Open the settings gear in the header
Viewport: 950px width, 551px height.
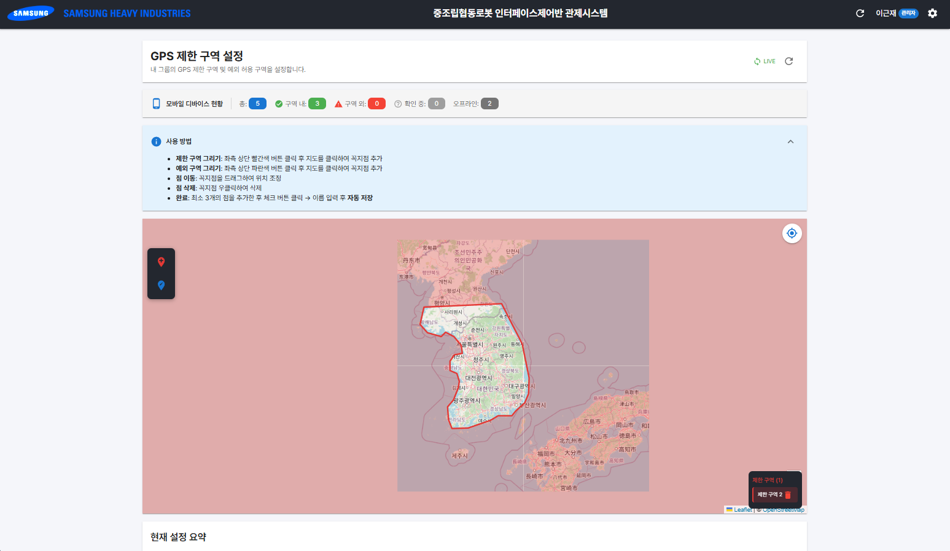click(932, 14)
